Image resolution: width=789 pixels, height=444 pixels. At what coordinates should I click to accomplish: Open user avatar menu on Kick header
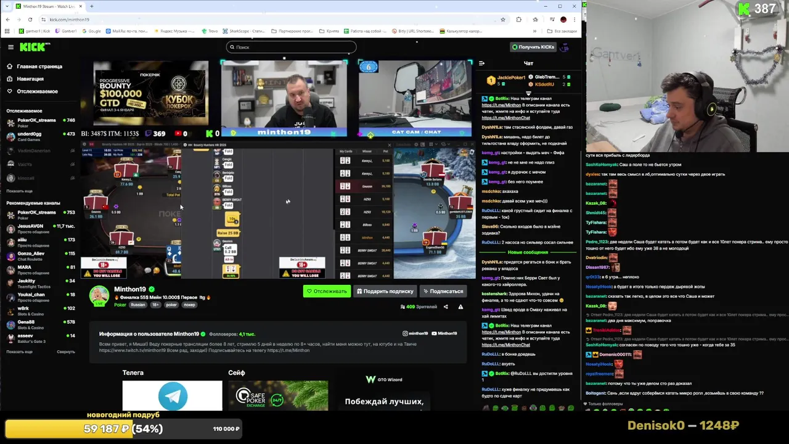tap(565, 47)
